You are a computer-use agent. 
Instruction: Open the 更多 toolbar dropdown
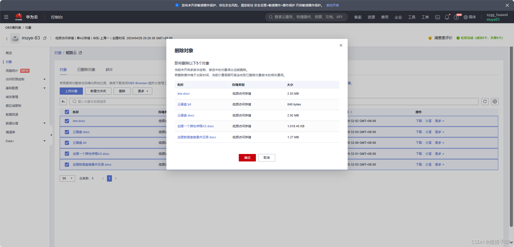point(142,91)
